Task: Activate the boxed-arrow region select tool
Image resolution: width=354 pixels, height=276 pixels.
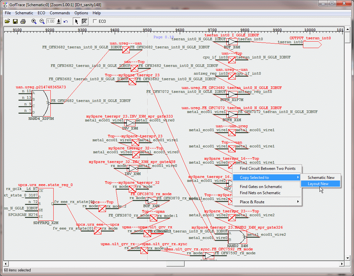Action: (84, 21)
